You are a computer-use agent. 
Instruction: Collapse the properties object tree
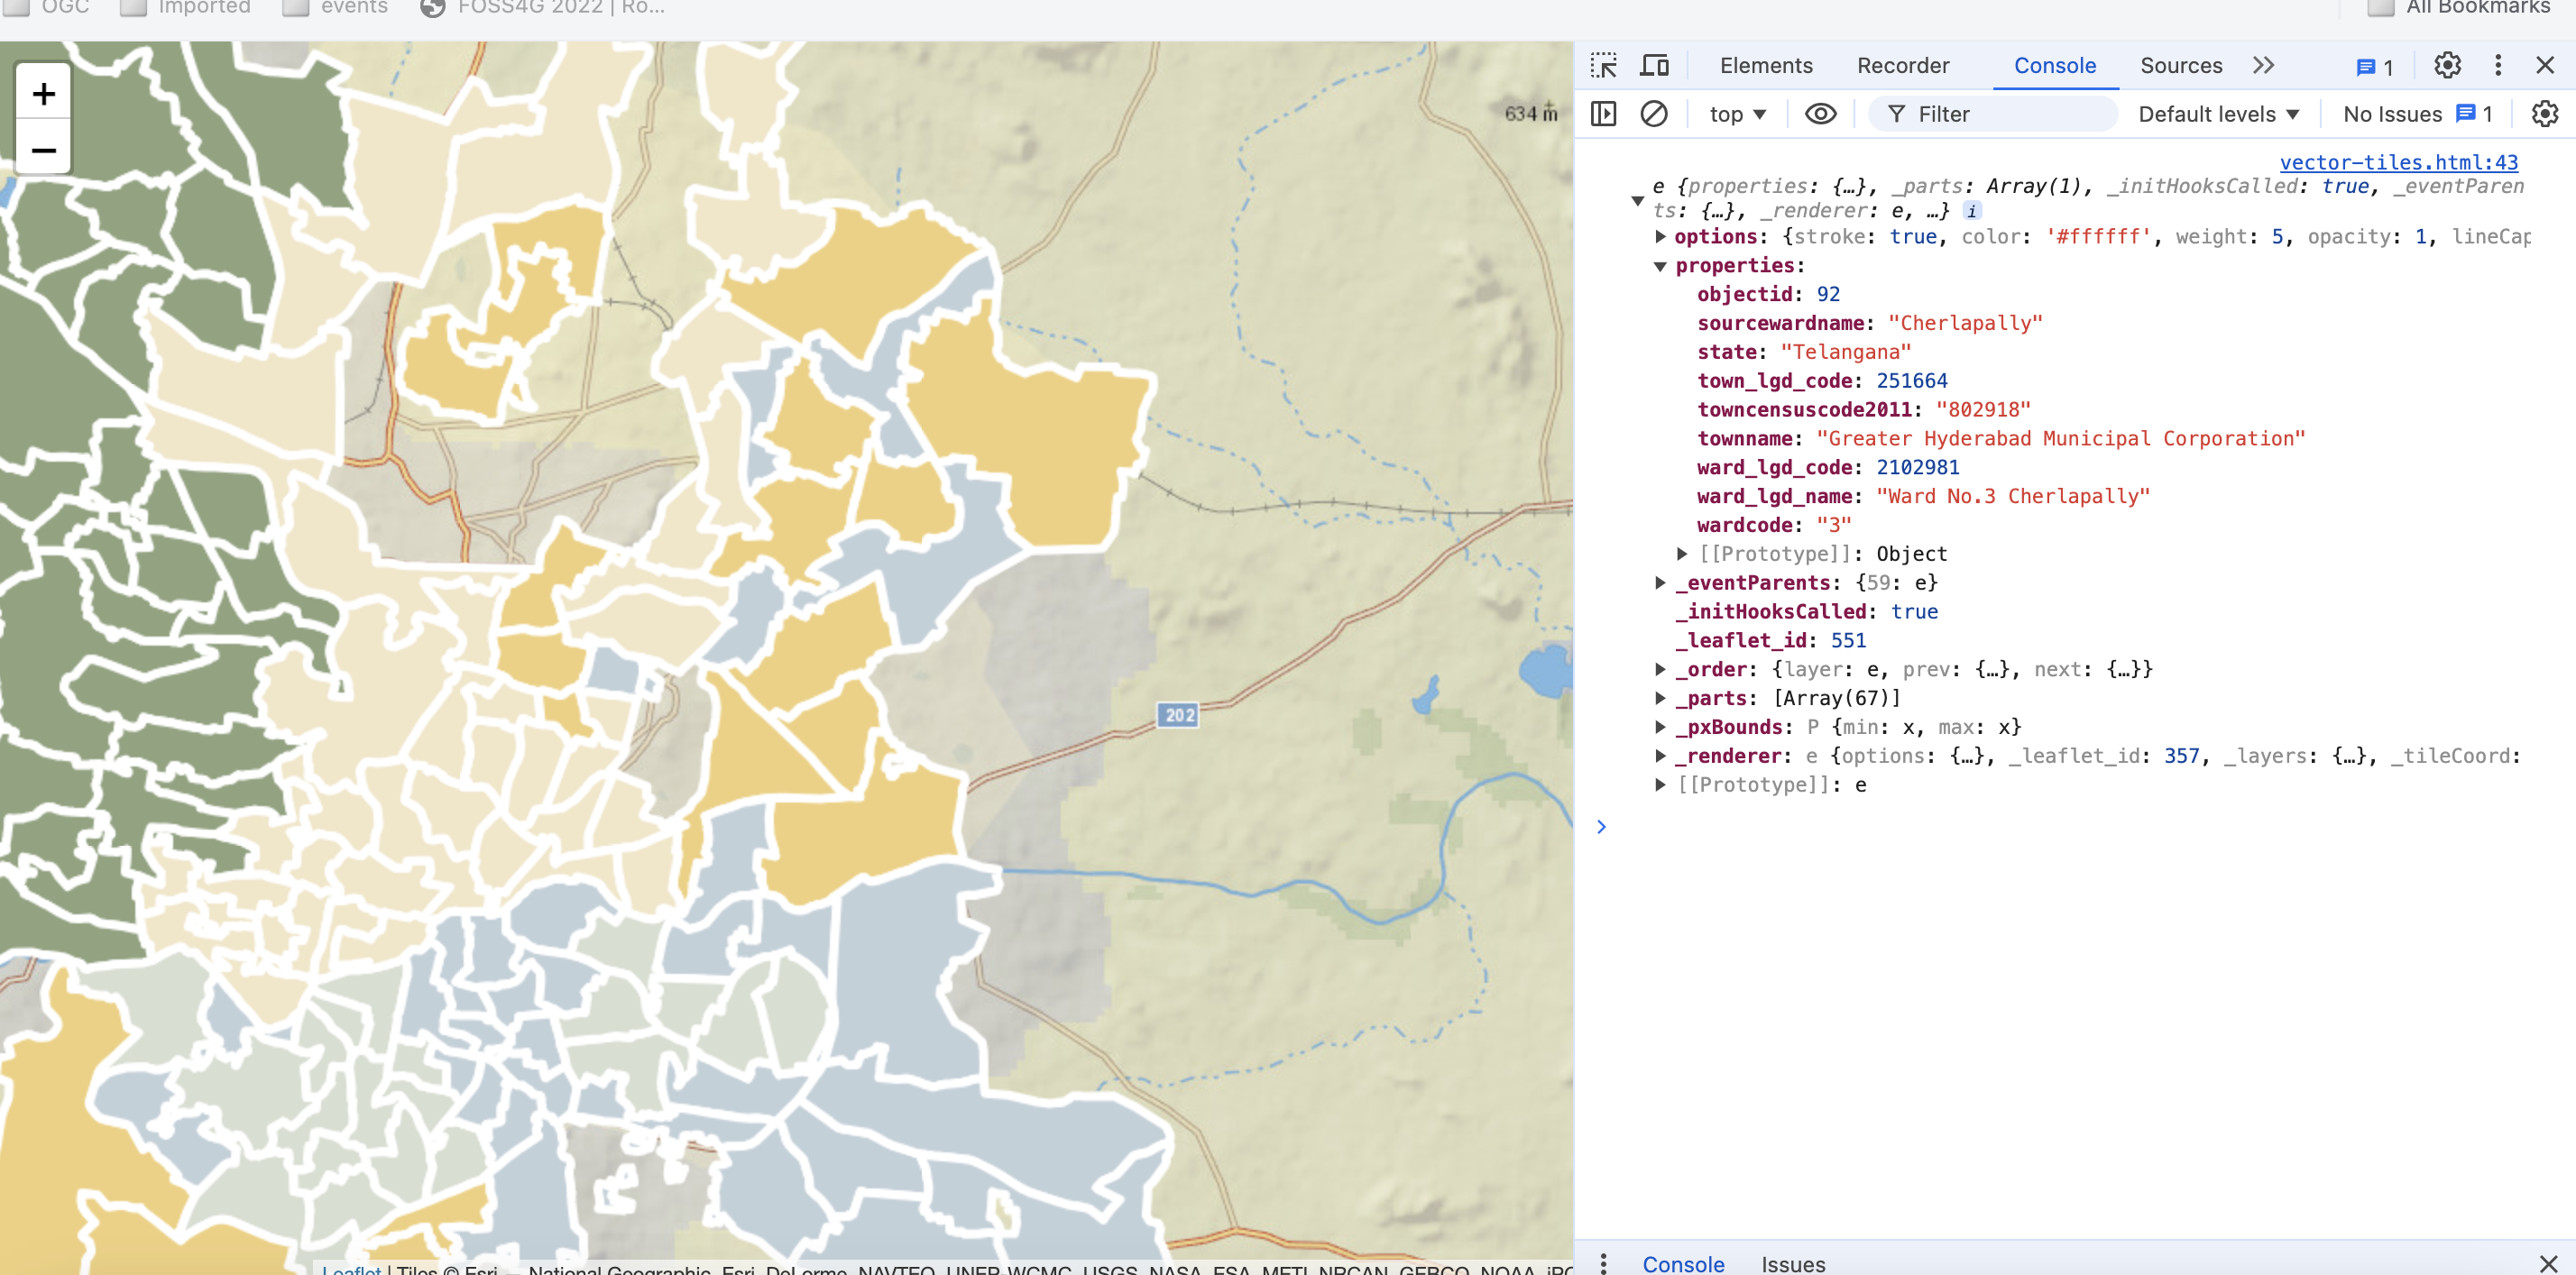1660,266
